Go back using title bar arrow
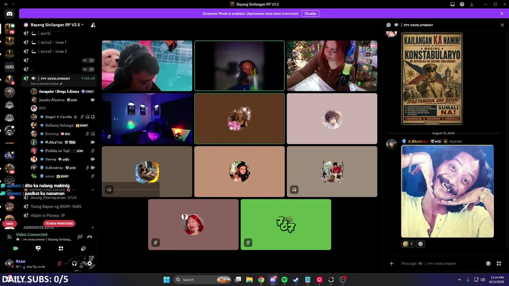This screenshot has width=509, height=286. pyautogui.click(x=6, y=4)
